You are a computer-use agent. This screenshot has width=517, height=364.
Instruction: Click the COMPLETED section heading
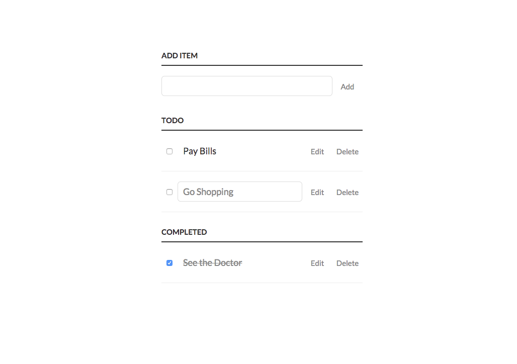tap(184, 232)
